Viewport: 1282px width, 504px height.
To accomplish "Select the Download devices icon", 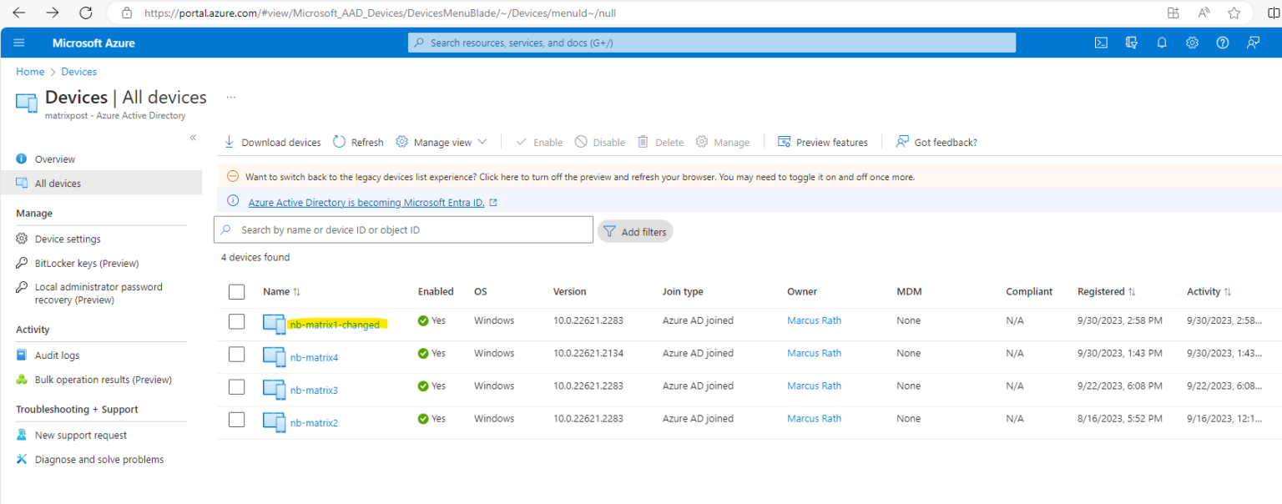I will pos(230,142).
